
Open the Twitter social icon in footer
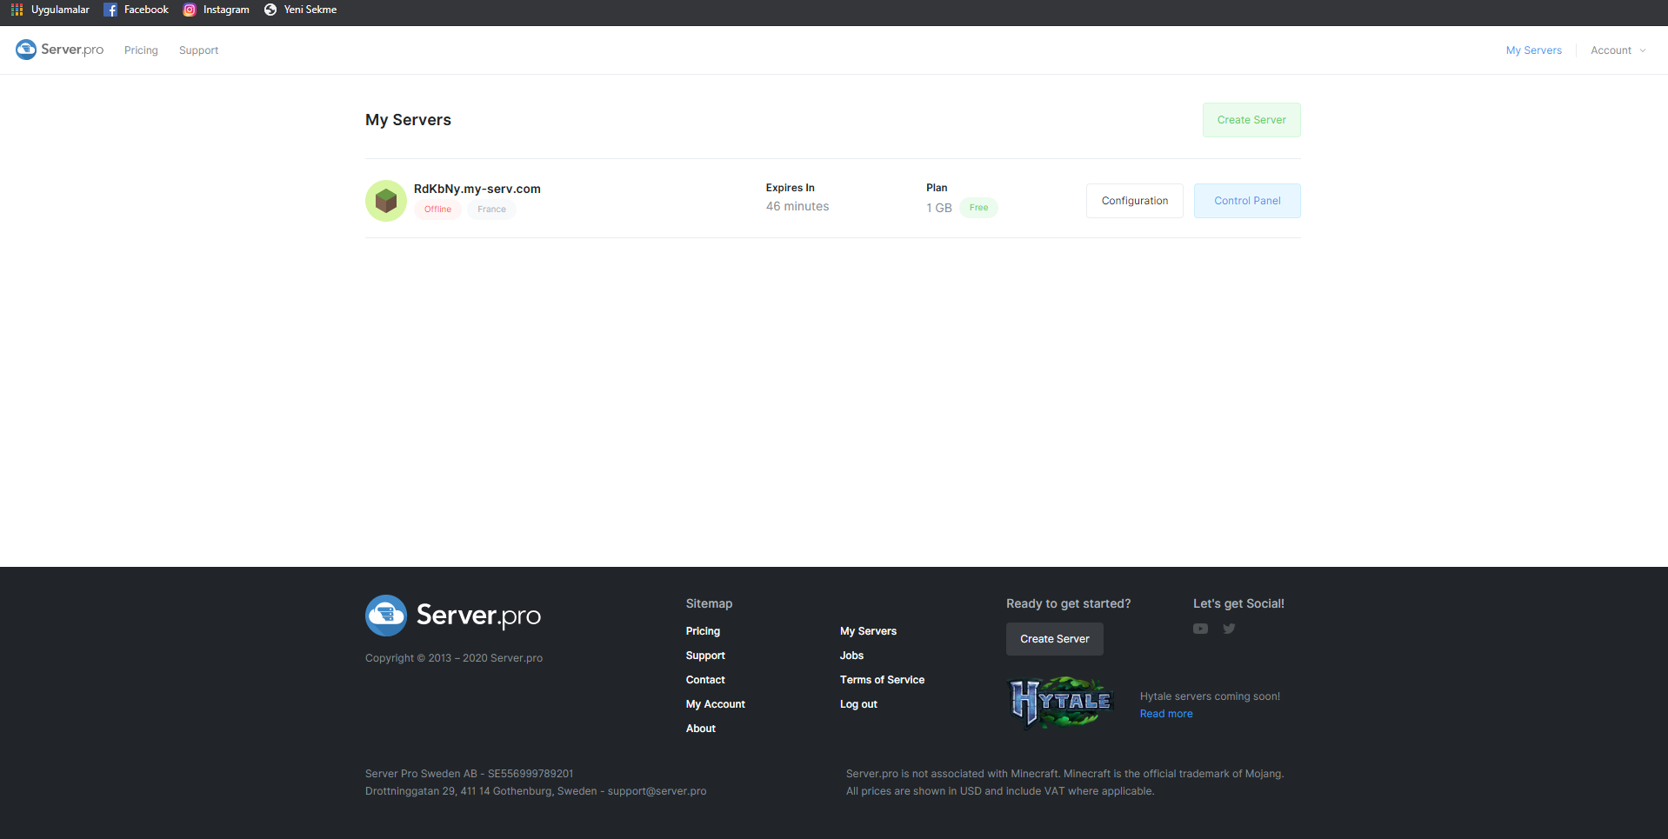pyautogui.click(x=1229, y=629)
